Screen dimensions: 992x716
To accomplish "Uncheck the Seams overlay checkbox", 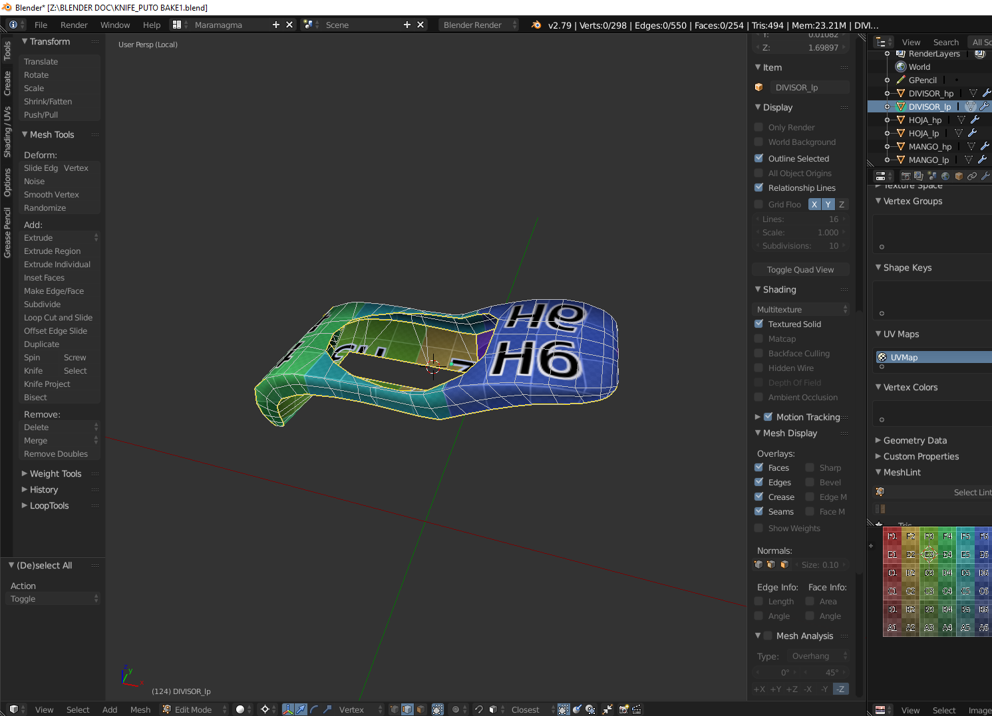I will (758, 512).
